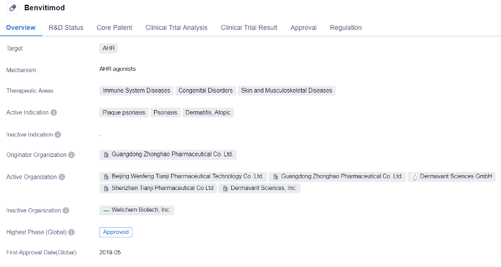This screenshot has height=267, width=501.
Task: Click info icon beside Active Organization
Action: tap(61, 177)
